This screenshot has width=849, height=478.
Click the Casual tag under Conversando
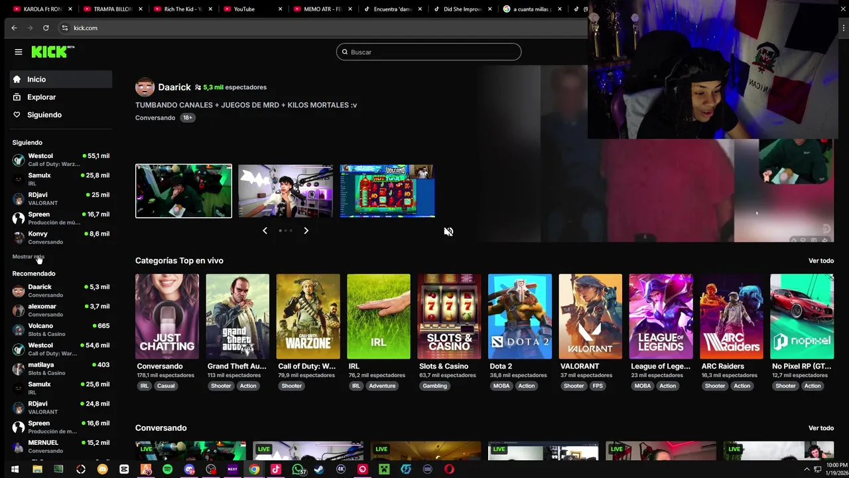(166, 386)
